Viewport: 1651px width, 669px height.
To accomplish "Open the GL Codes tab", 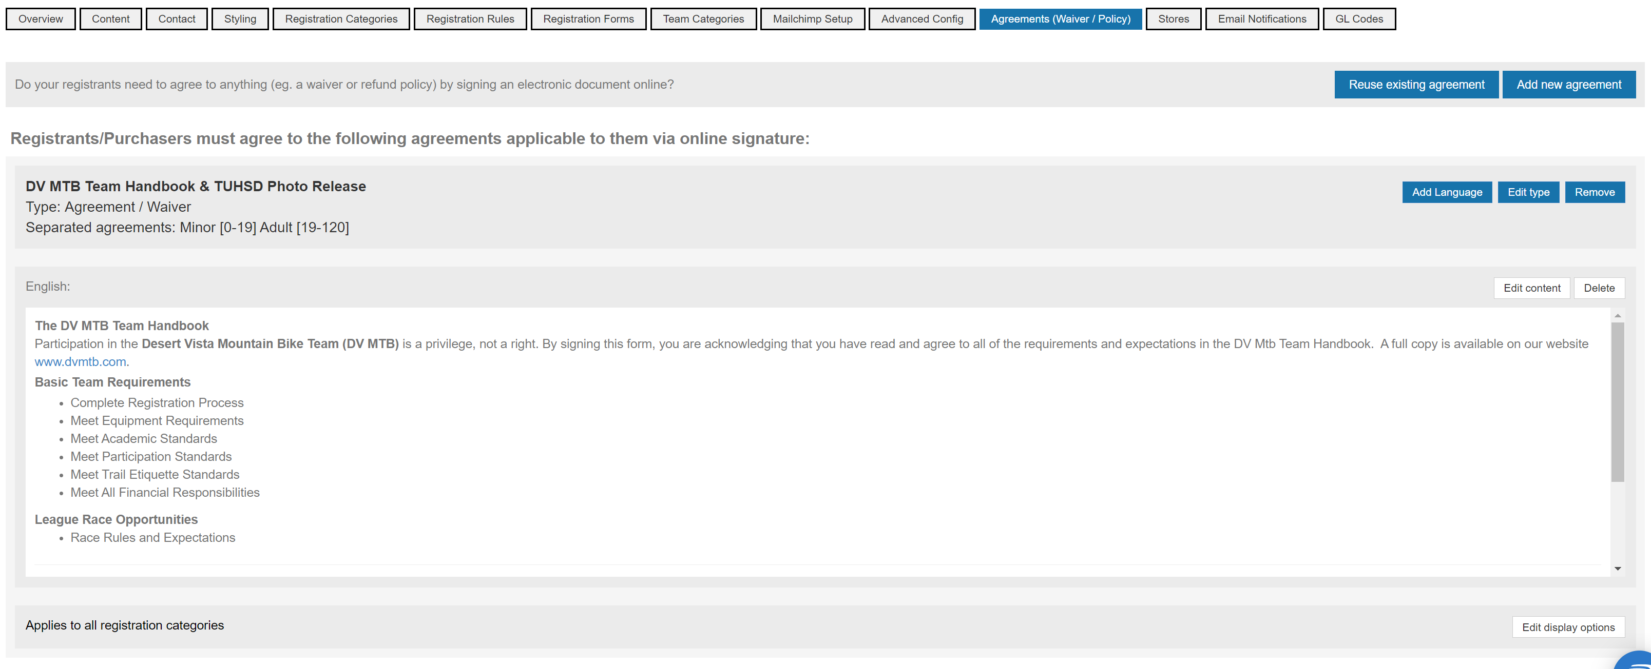I will point(1359,19).
